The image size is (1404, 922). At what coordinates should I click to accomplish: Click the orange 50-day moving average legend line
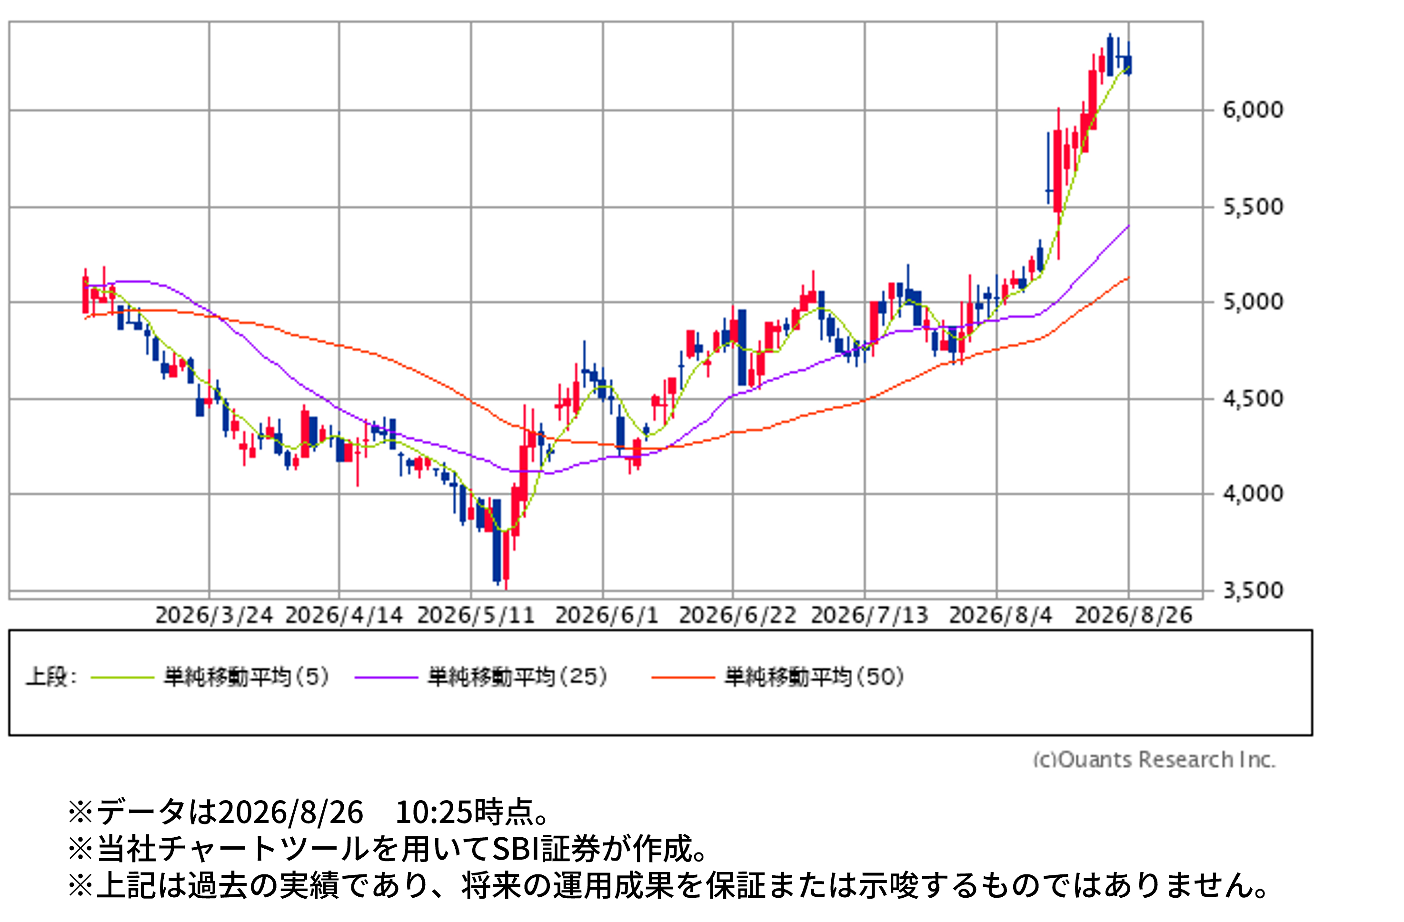(683, 677)
